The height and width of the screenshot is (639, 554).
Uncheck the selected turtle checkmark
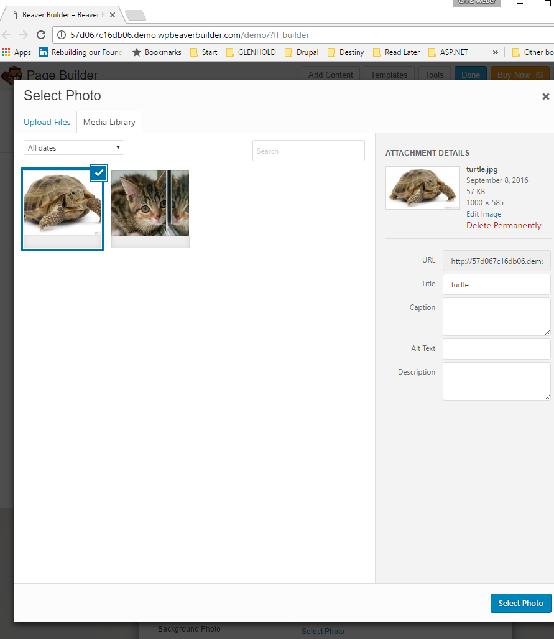99,173
